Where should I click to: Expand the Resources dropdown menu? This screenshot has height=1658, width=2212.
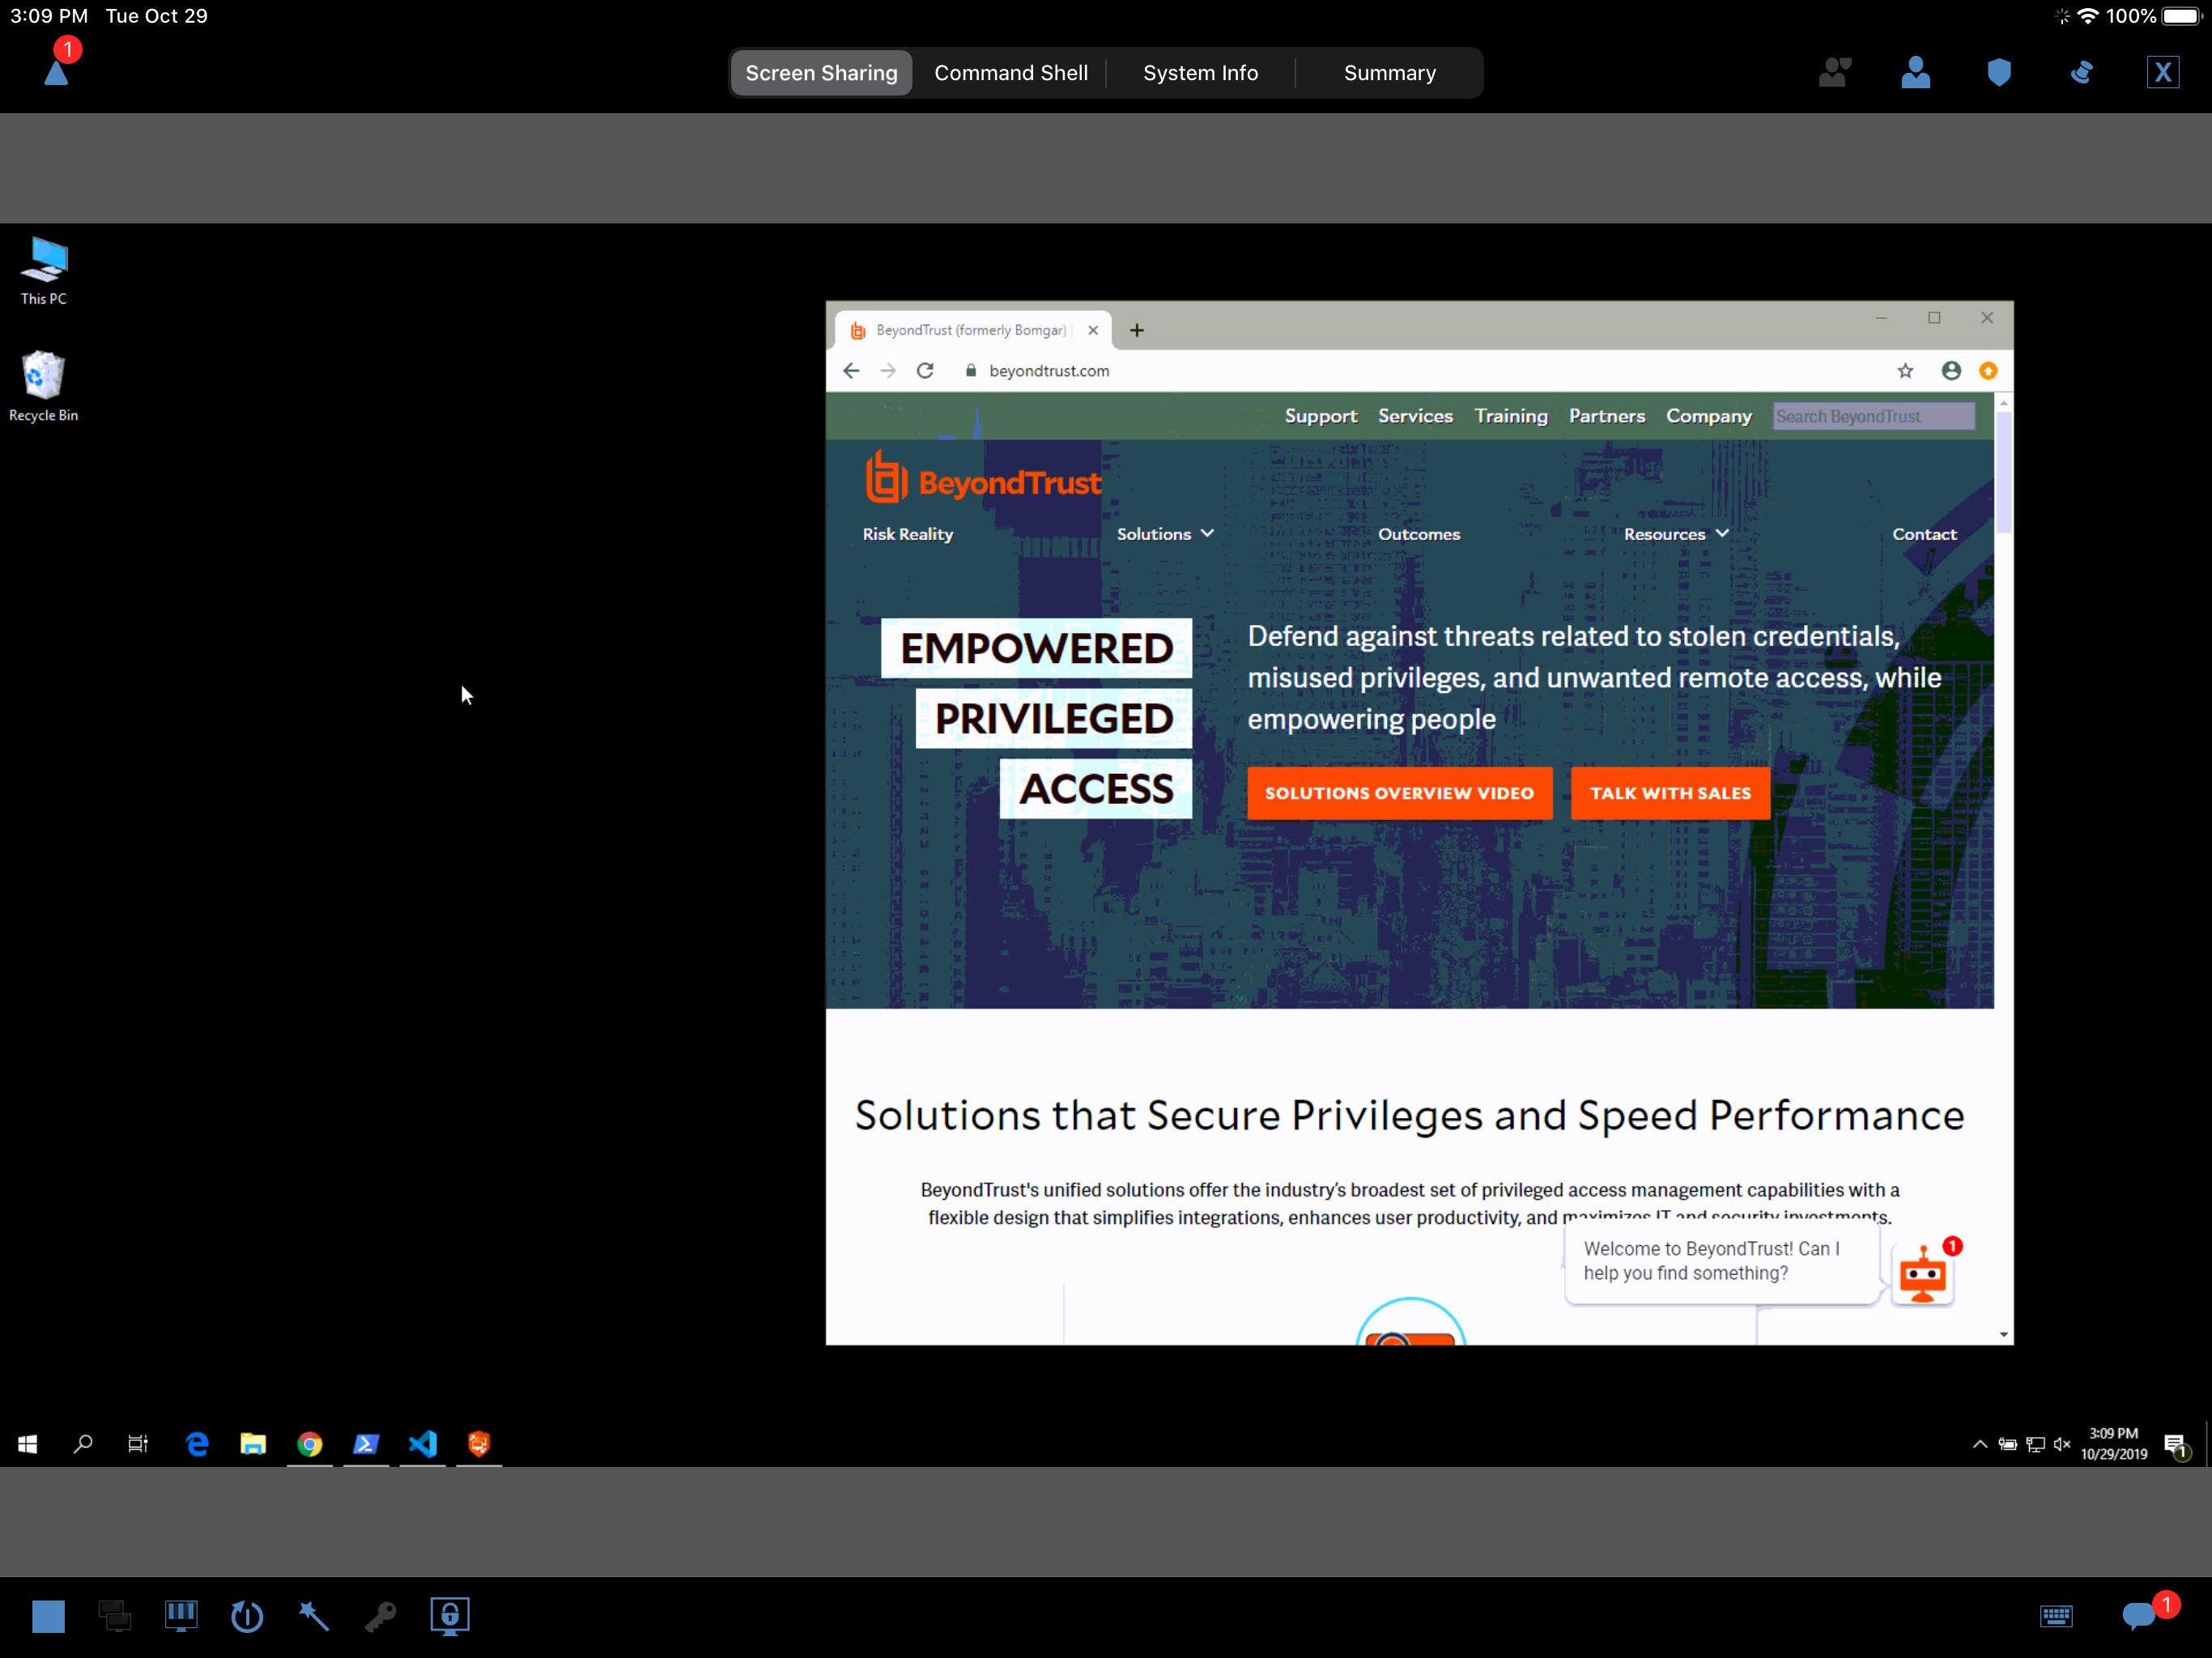coord(1675,534)
